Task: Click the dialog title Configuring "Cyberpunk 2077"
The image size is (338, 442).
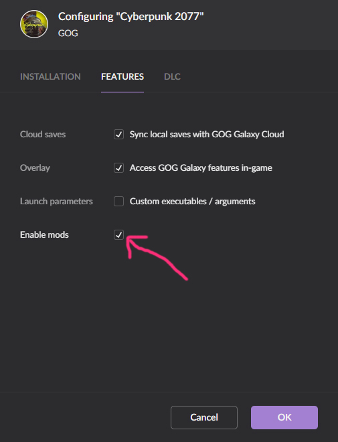Action: [131, 17]
